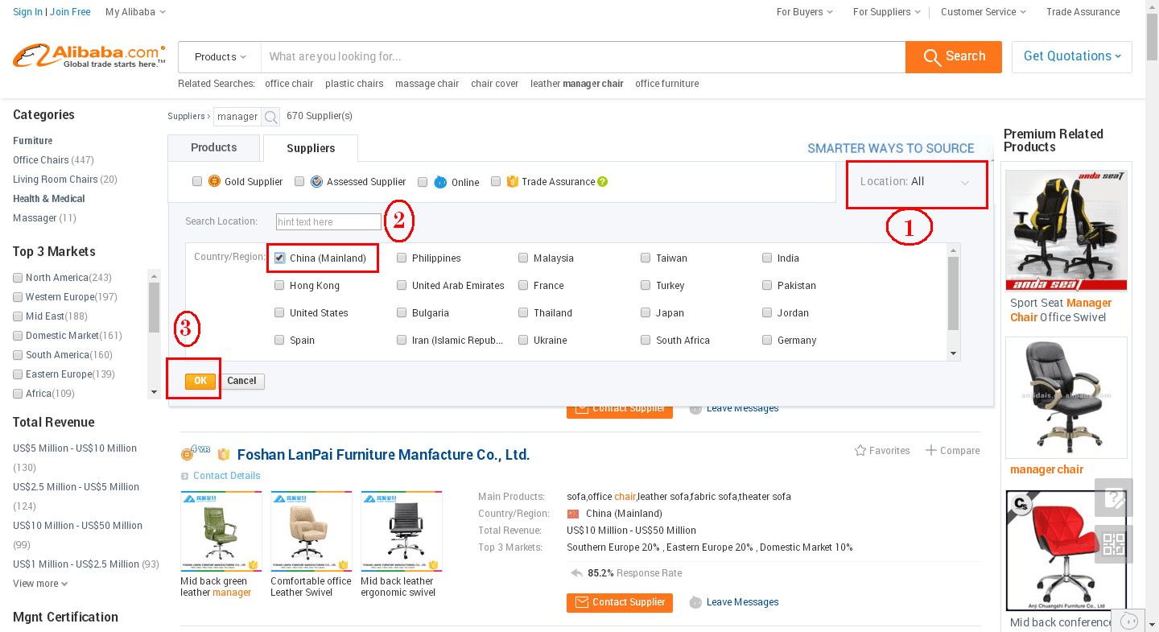
Task: Confirm location selection with OK button
Action: [200, 382]
